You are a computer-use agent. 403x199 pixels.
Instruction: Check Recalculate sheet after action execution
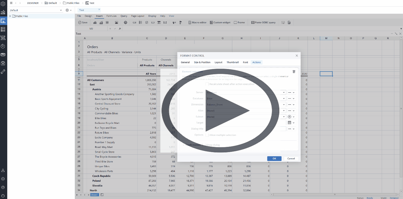(207, 84)
